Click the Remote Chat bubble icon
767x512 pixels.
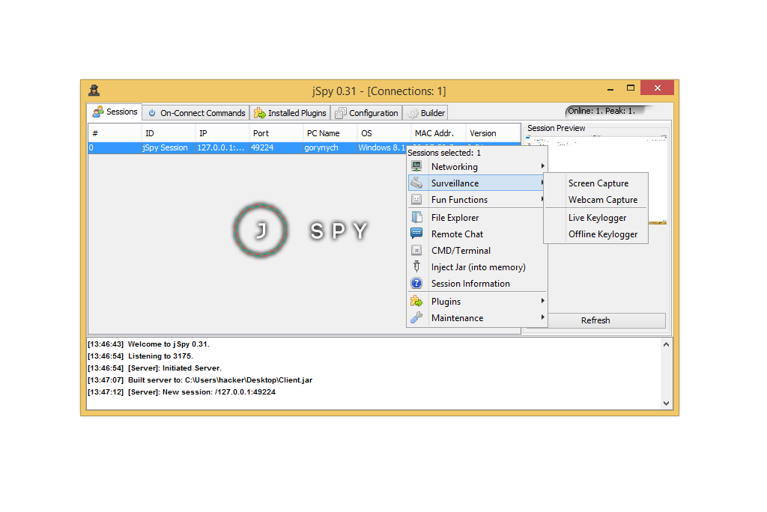[416, 234]
